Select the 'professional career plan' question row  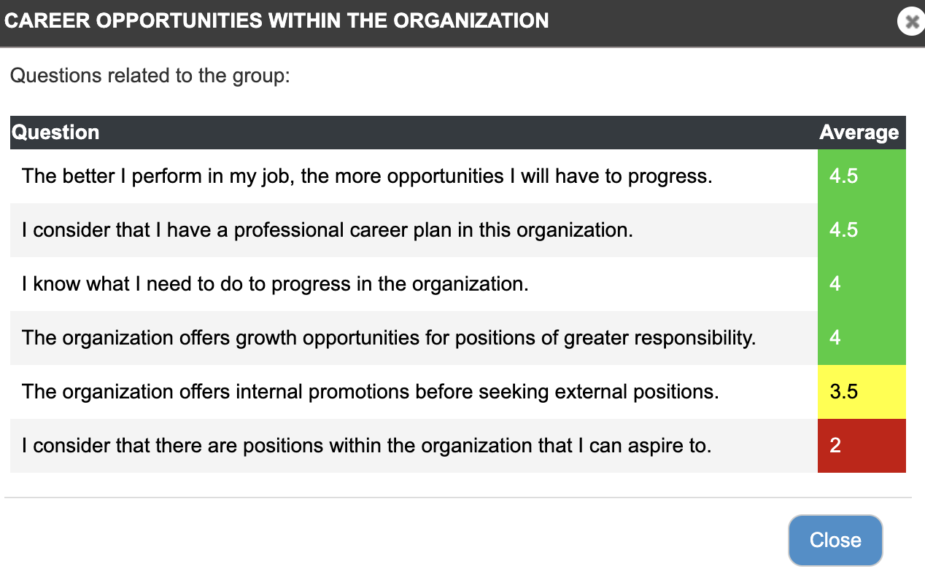coord(458,230)
